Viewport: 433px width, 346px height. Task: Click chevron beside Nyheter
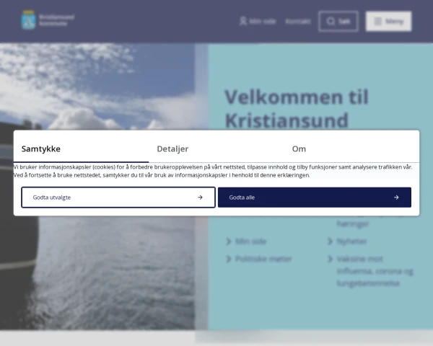click(330, 241)
